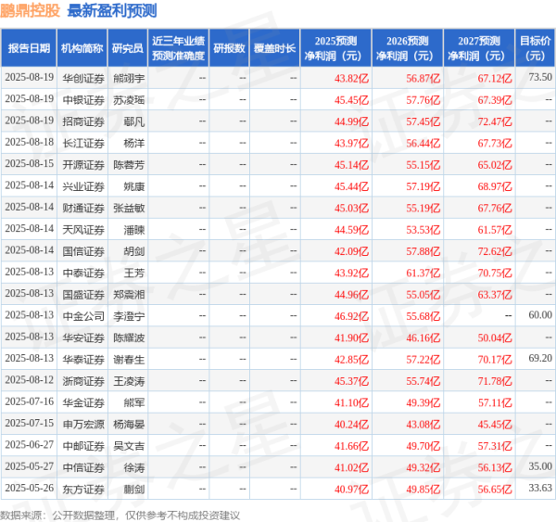Select the 报告日期 column header
The width and height of the screenshot is (556, 522).
click(x=28, y=47)
